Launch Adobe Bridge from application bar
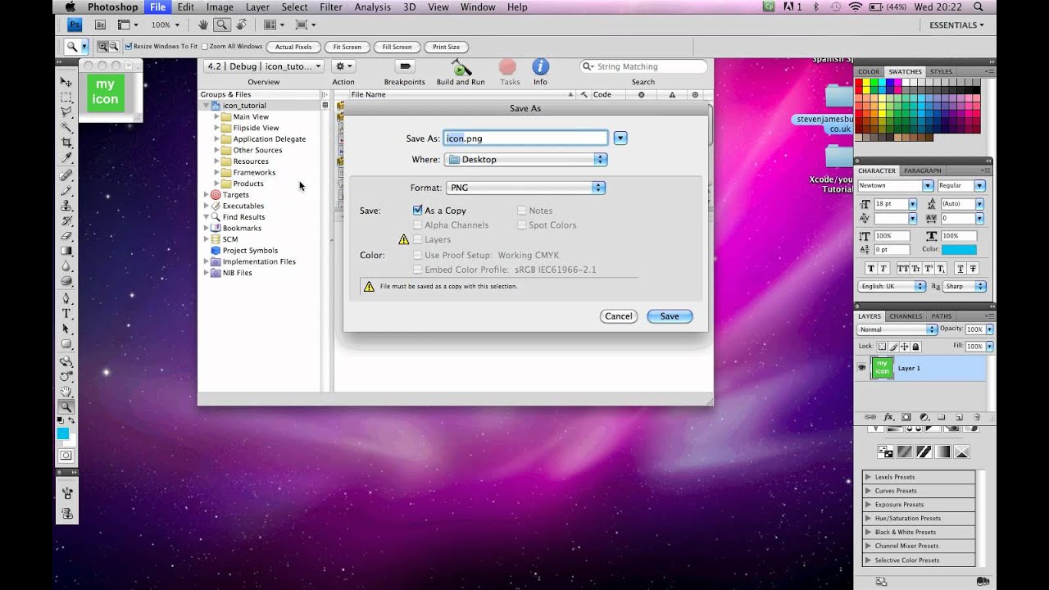Screen dimensions: 1049x590 pyautogui.click(x=101, y=25)
